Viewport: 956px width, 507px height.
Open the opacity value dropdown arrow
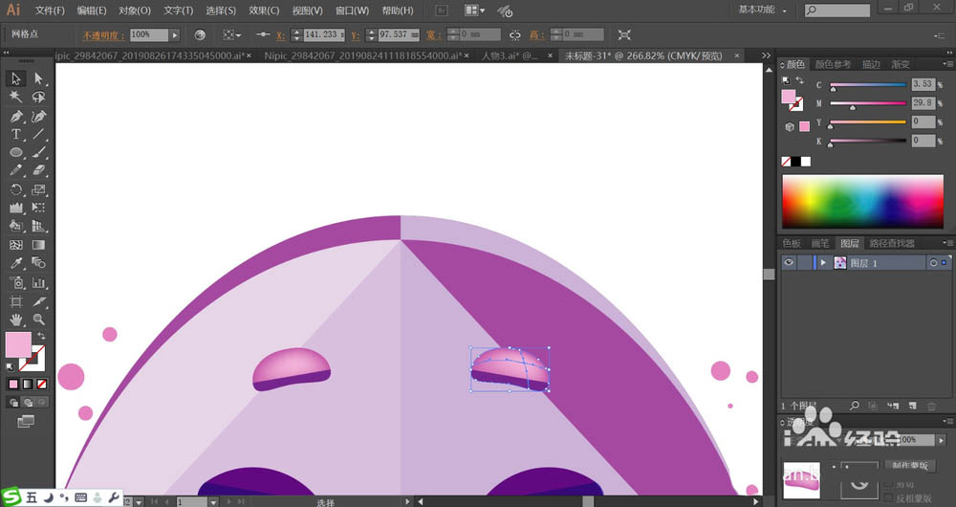pyautogui.click(x=175, y=34)
